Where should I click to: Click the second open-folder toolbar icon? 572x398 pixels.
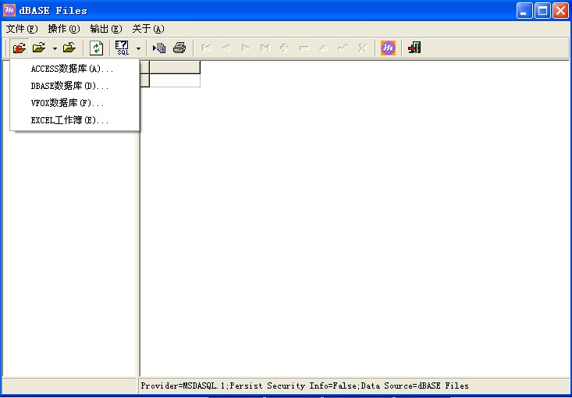click(x=39, y=48)
